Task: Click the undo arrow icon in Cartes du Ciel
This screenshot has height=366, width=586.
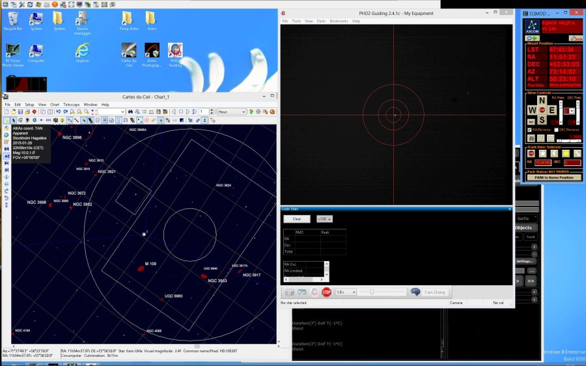Action: pyautogui.click(x=59, y=111)
